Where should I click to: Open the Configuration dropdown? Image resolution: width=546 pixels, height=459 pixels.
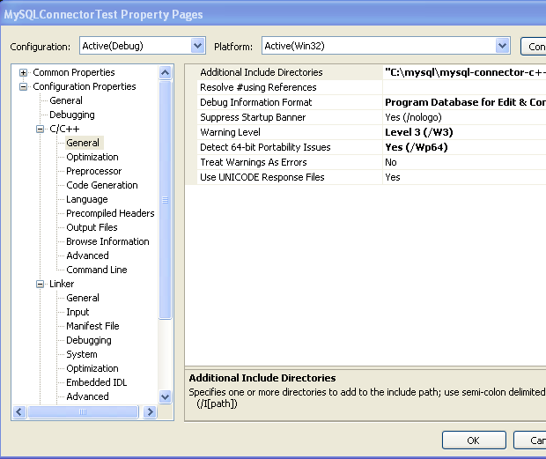click(197, 46)
